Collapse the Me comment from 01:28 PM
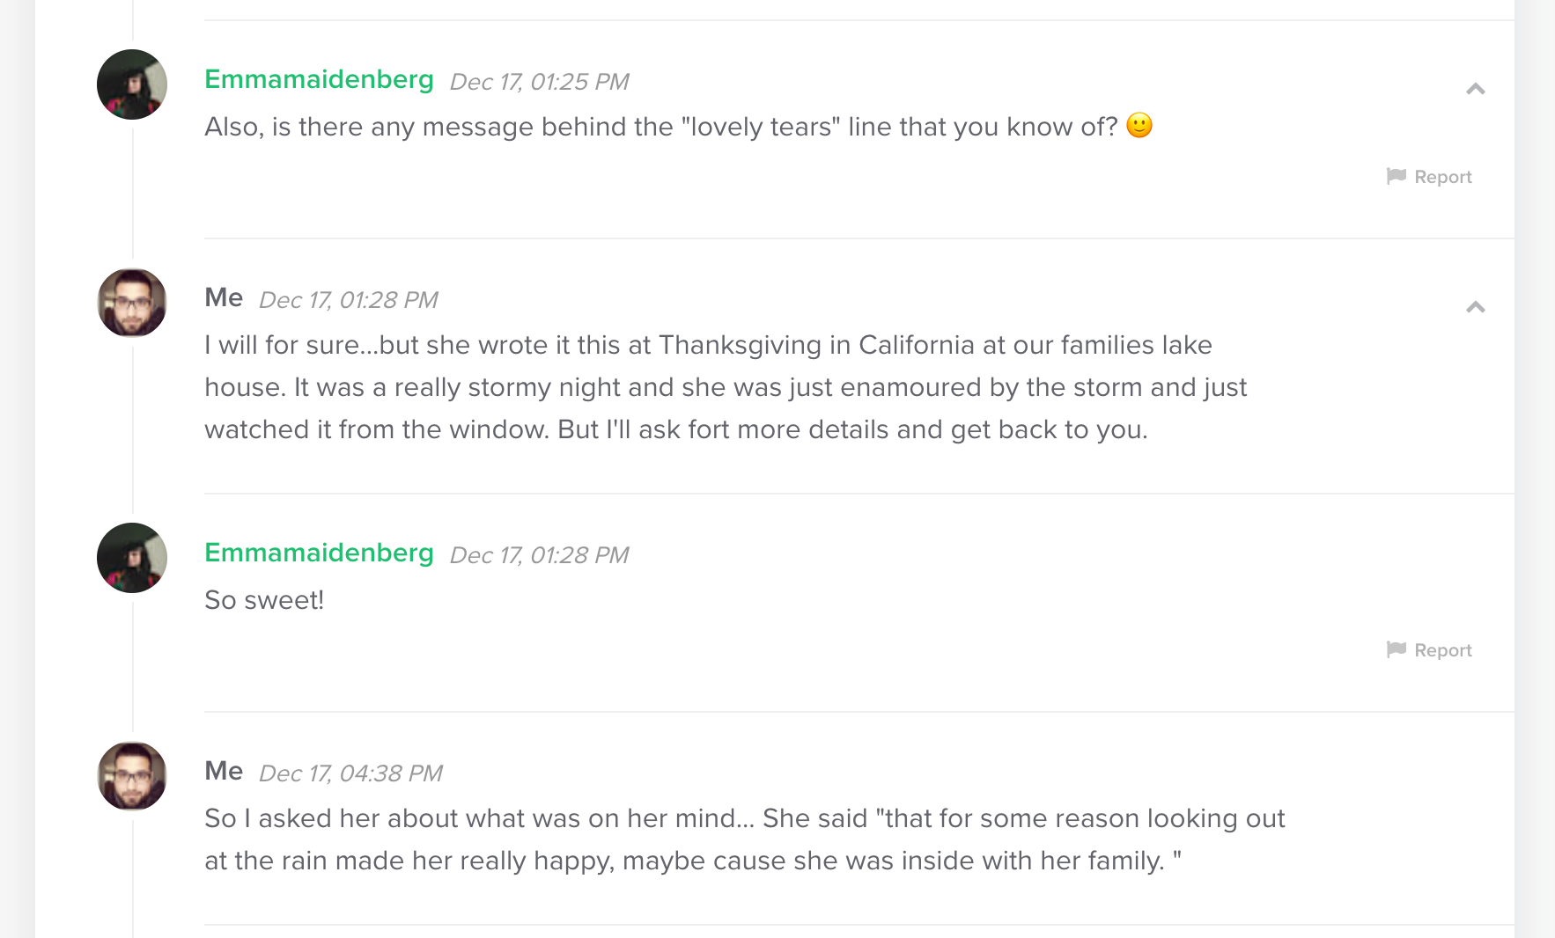Screen dimensions: 1555x938 (1476, 307)
